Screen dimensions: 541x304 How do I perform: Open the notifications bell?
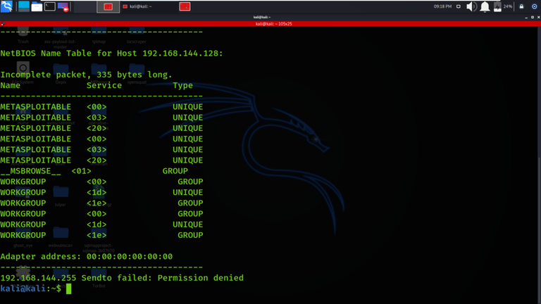[x=485, y=6]
